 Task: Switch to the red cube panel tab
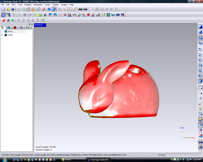point(15,28)
